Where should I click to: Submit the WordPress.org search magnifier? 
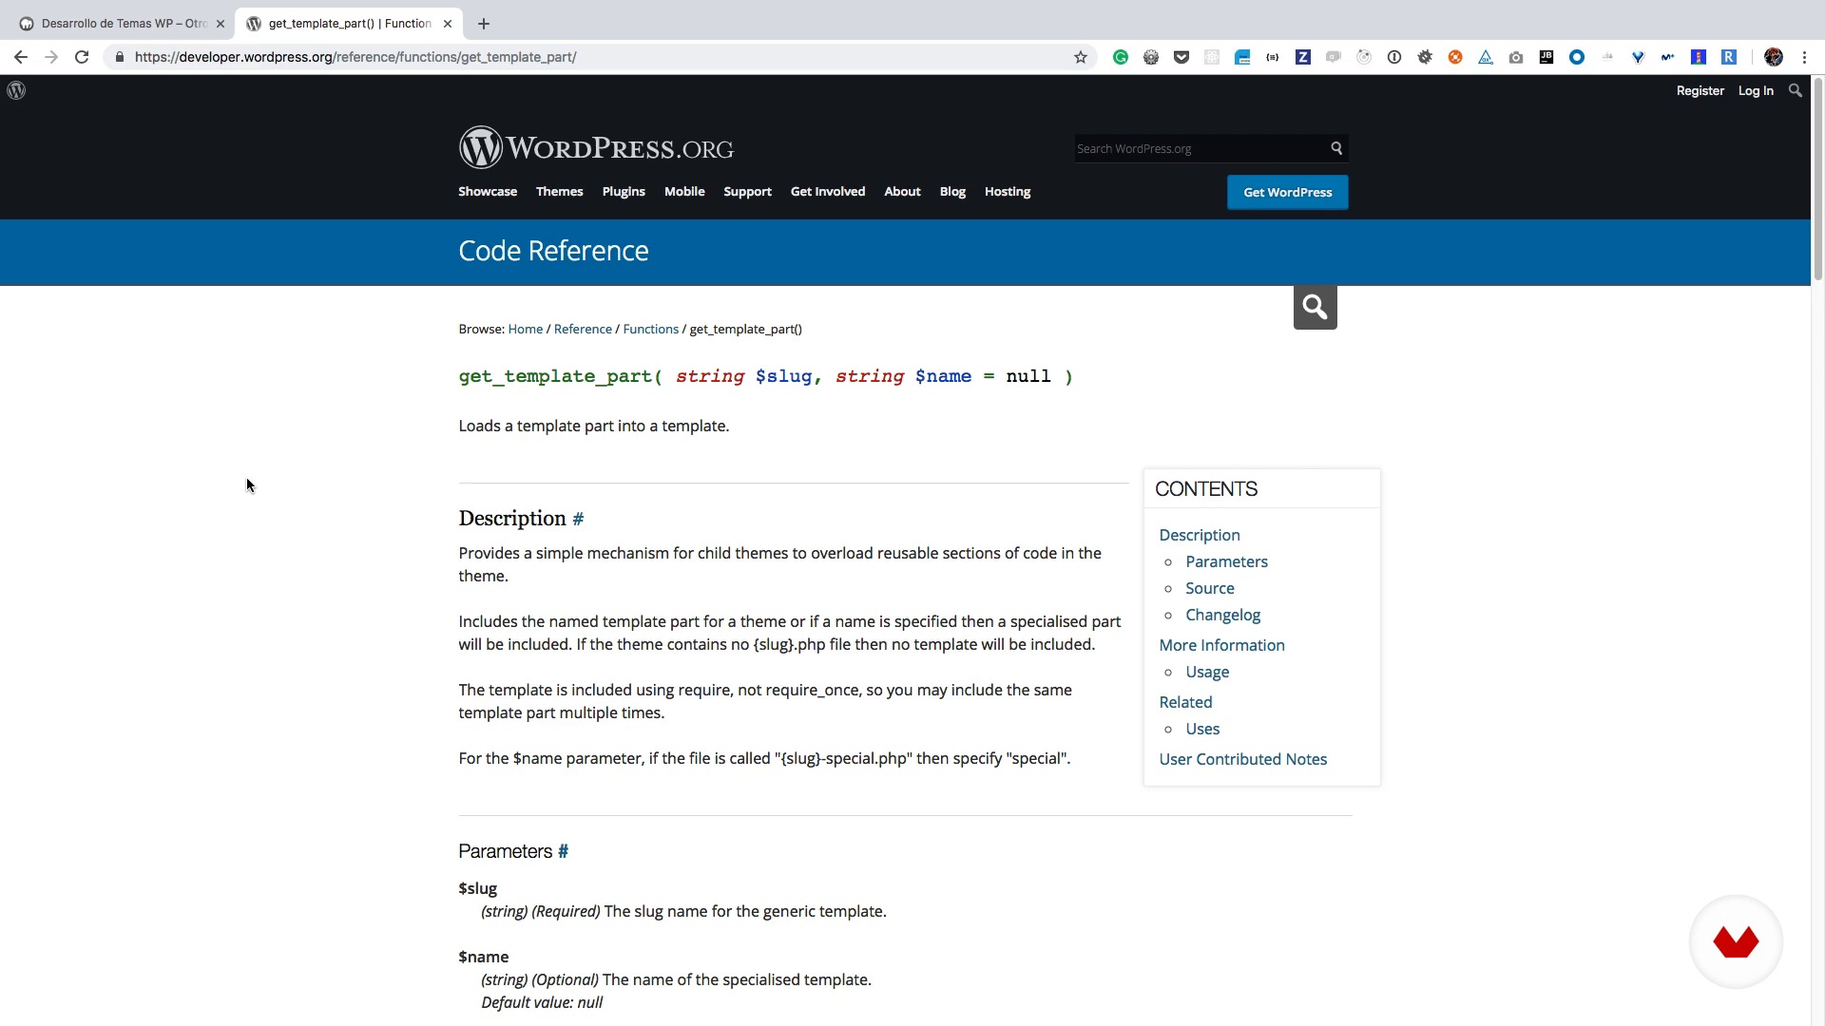(x=1336, y=148)
